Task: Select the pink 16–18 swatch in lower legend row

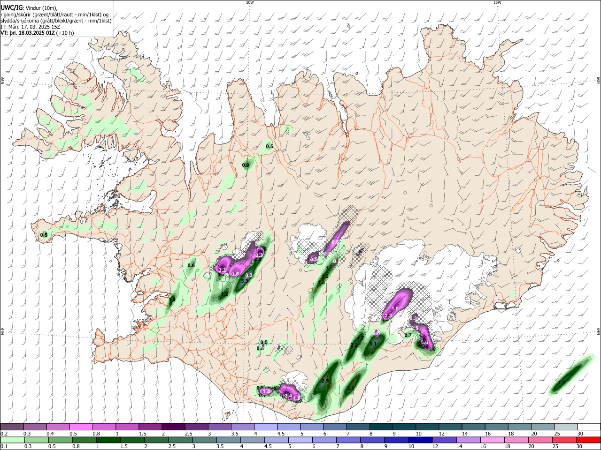Action: coord(492,440)
